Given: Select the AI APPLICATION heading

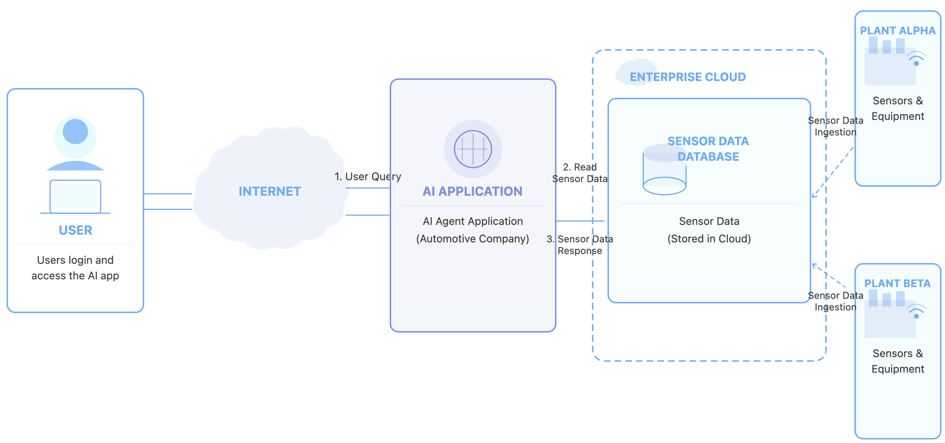Looking at the screenshot, I should [472, 191].
